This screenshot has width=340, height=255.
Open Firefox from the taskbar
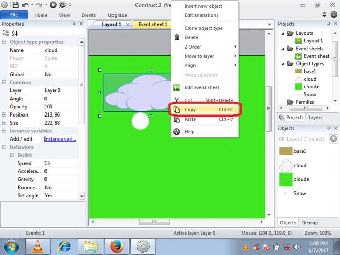click(117, 246)
